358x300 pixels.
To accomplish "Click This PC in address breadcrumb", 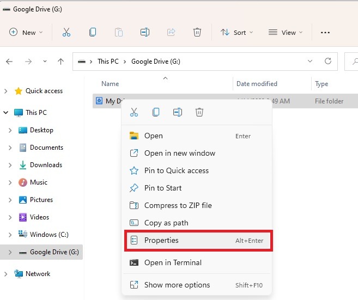I will click(108, 62).
